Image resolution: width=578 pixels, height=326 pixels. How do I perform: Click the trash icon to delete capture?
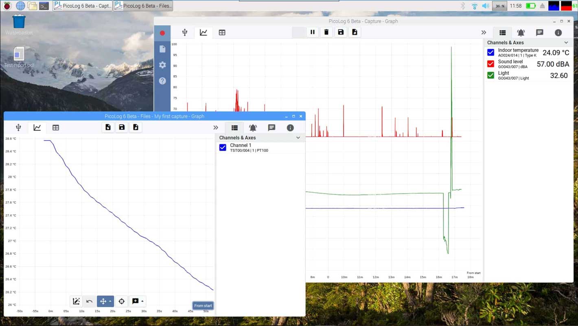326,32
